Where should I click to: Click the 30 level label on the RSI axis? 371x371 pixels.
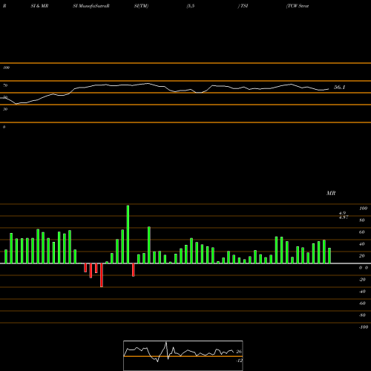5,109
